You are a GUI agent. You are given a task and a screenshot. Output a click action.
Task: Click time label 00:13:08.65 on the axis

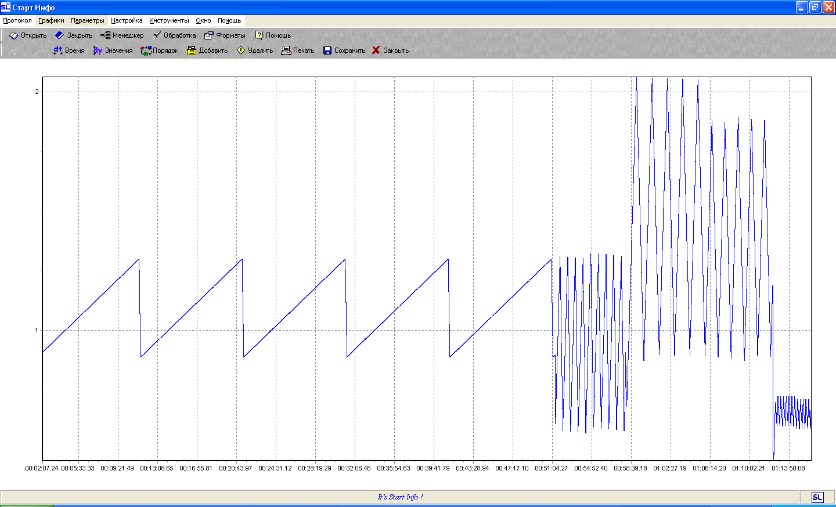pyautogui.click(x=157, y=468)
